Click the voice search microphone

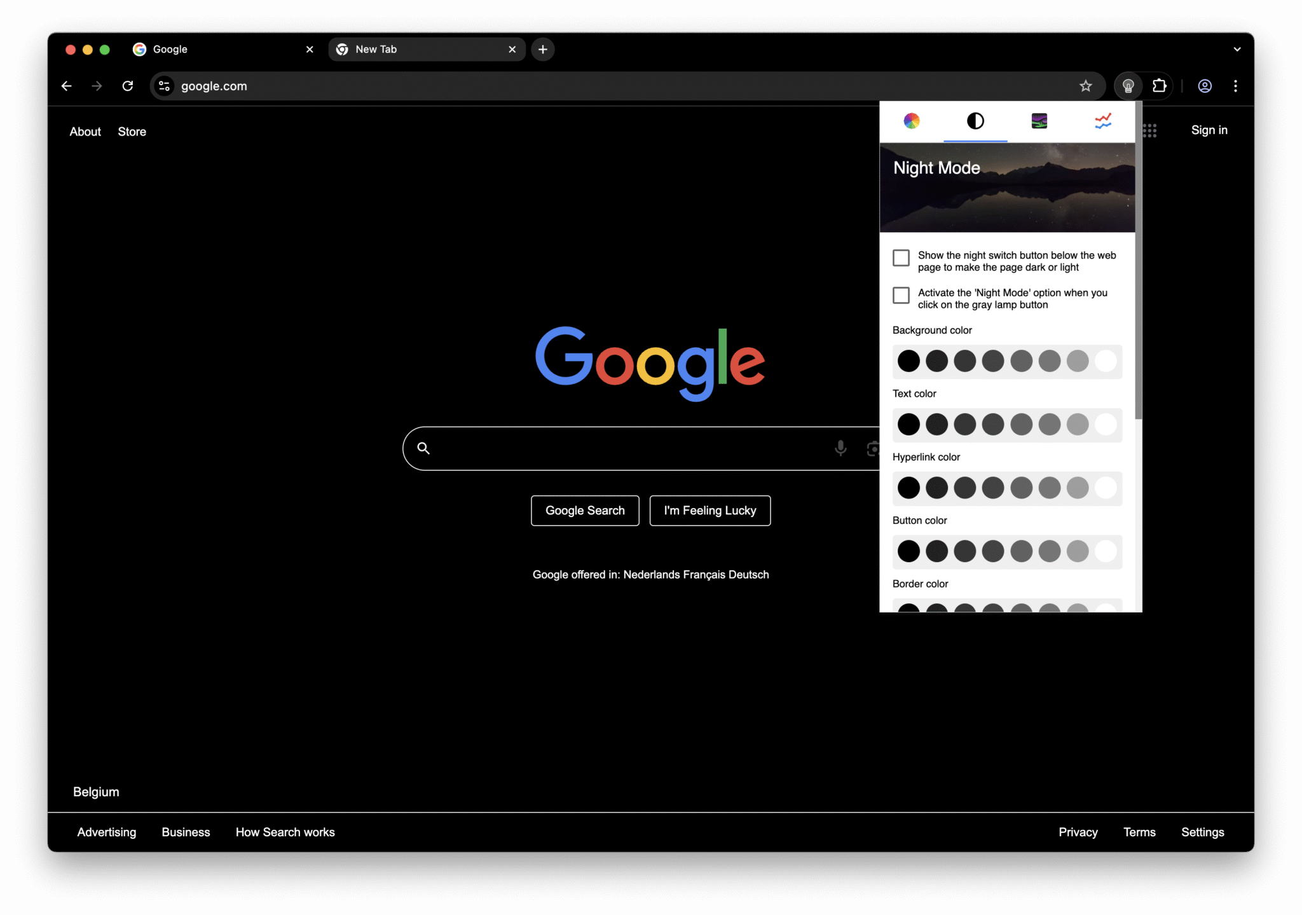point(840,448)
